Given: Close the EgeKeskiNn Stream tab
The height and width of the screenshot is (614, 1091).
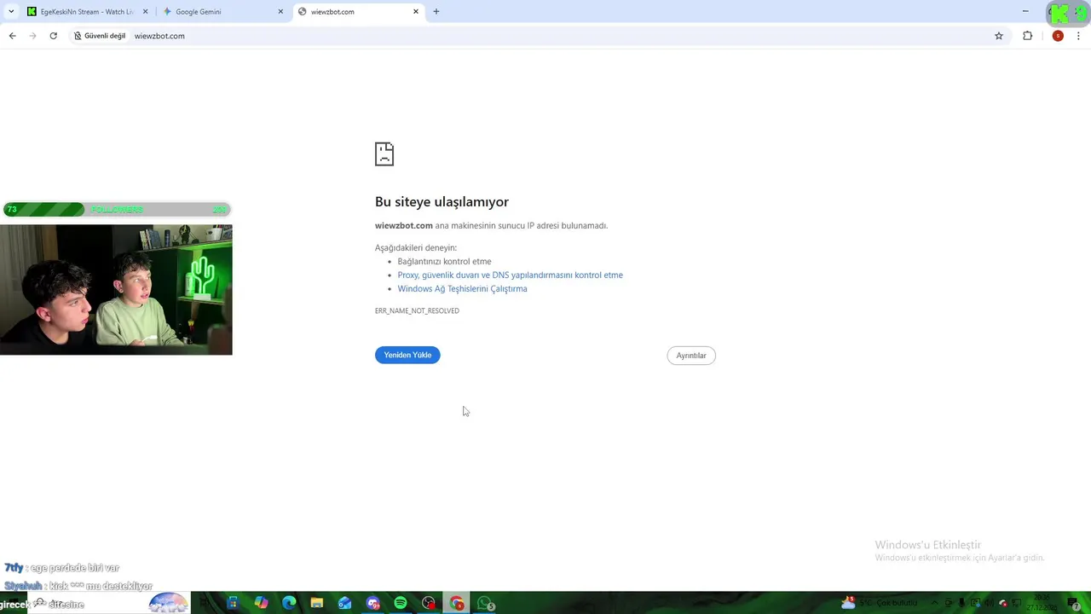Looking at the screenshot, I should click(x=145, y=12).
